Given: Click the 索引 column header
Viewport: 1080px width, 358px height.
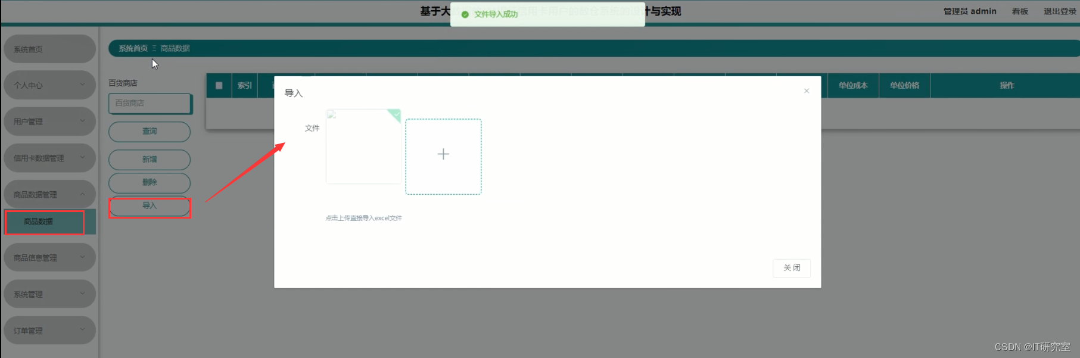Looking at the screenshot, I should (244, 86).
